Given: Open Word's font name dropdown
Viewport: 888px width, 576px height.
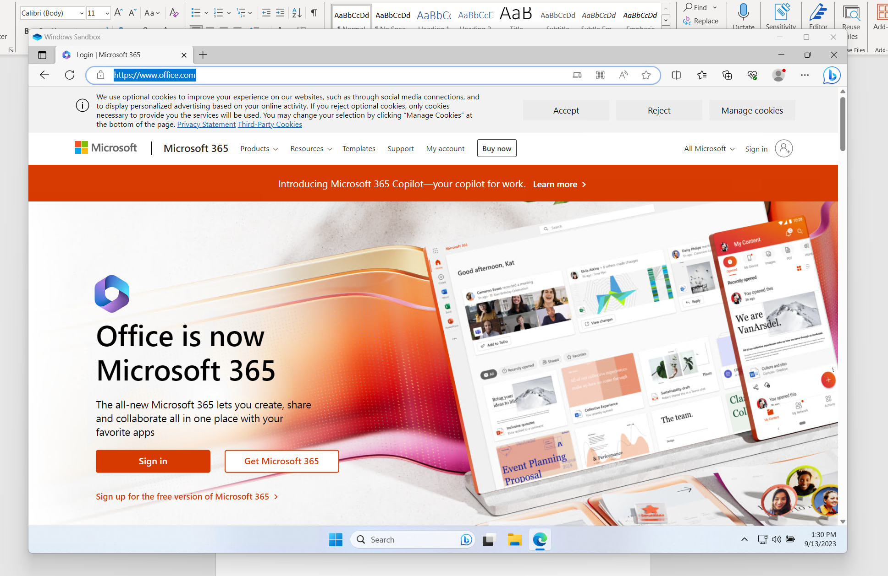Looking at the screenshot, I should click(x=82, y=13).
